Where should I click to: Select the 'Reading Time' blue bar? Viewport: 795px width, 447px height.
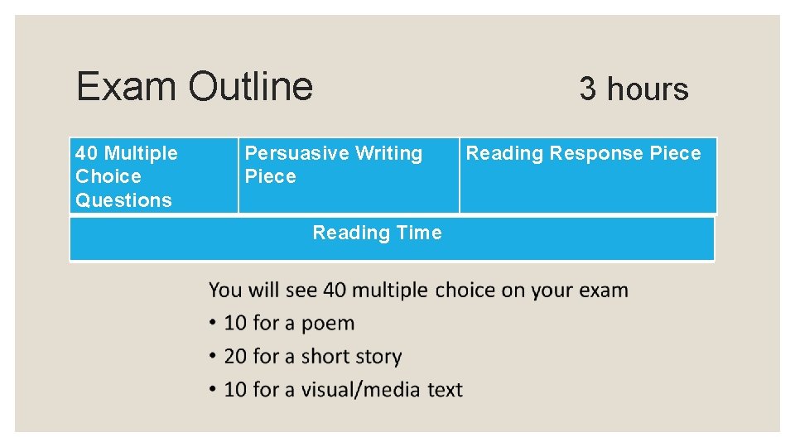tap(392, 239)
